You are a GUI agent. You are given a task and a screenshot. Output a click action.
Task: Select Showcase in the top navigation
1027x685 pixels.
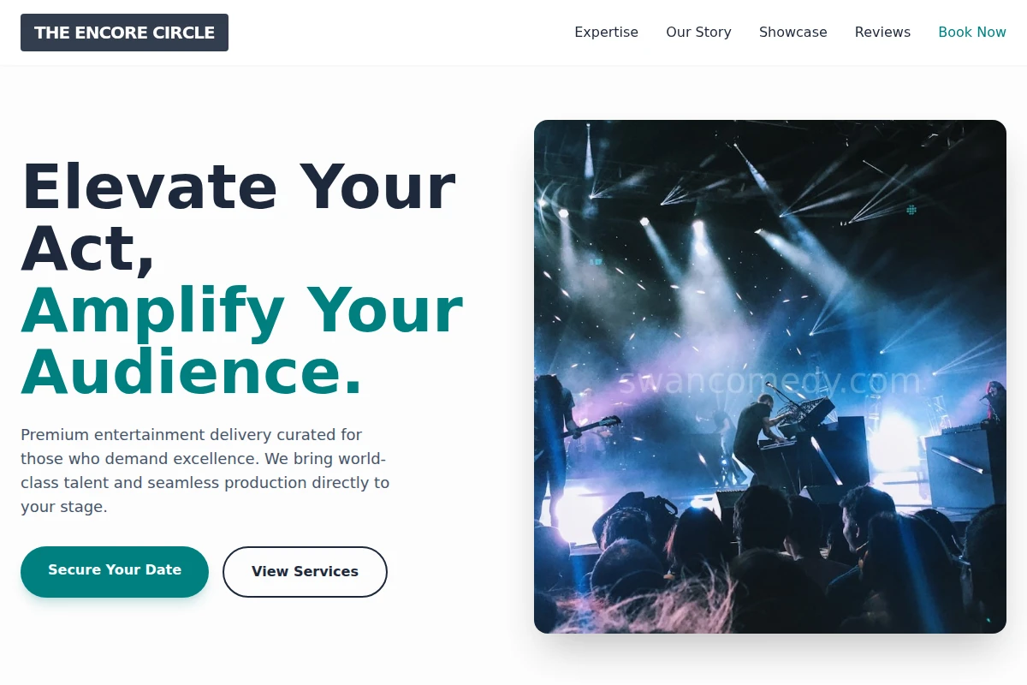coord(793,33)
